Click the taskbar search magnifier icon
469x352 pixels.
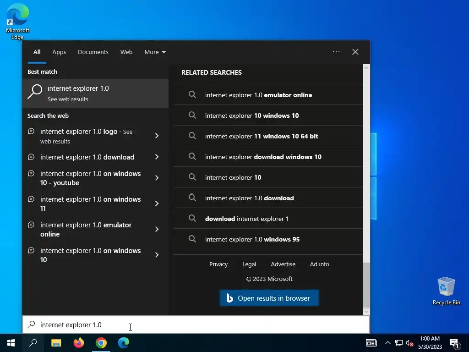point(33,343)
